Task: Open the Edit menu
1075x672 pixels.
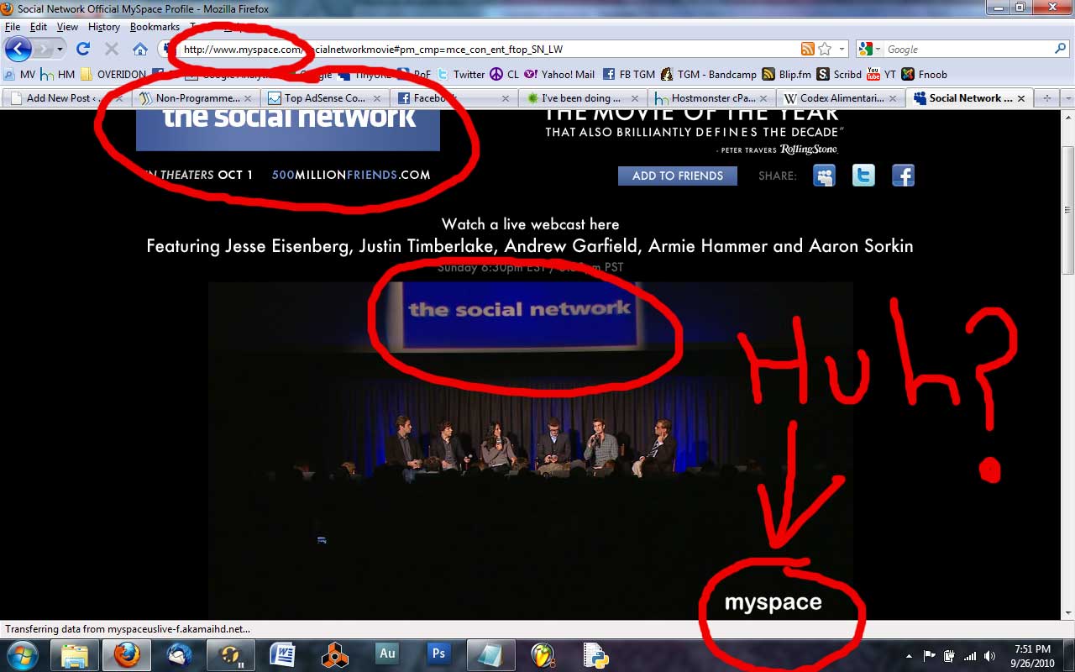Action: (x=39, y=27)
